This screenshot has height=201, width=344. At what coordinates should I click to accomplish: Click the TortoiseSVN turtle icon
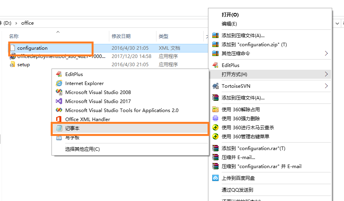tap(215, 86)
